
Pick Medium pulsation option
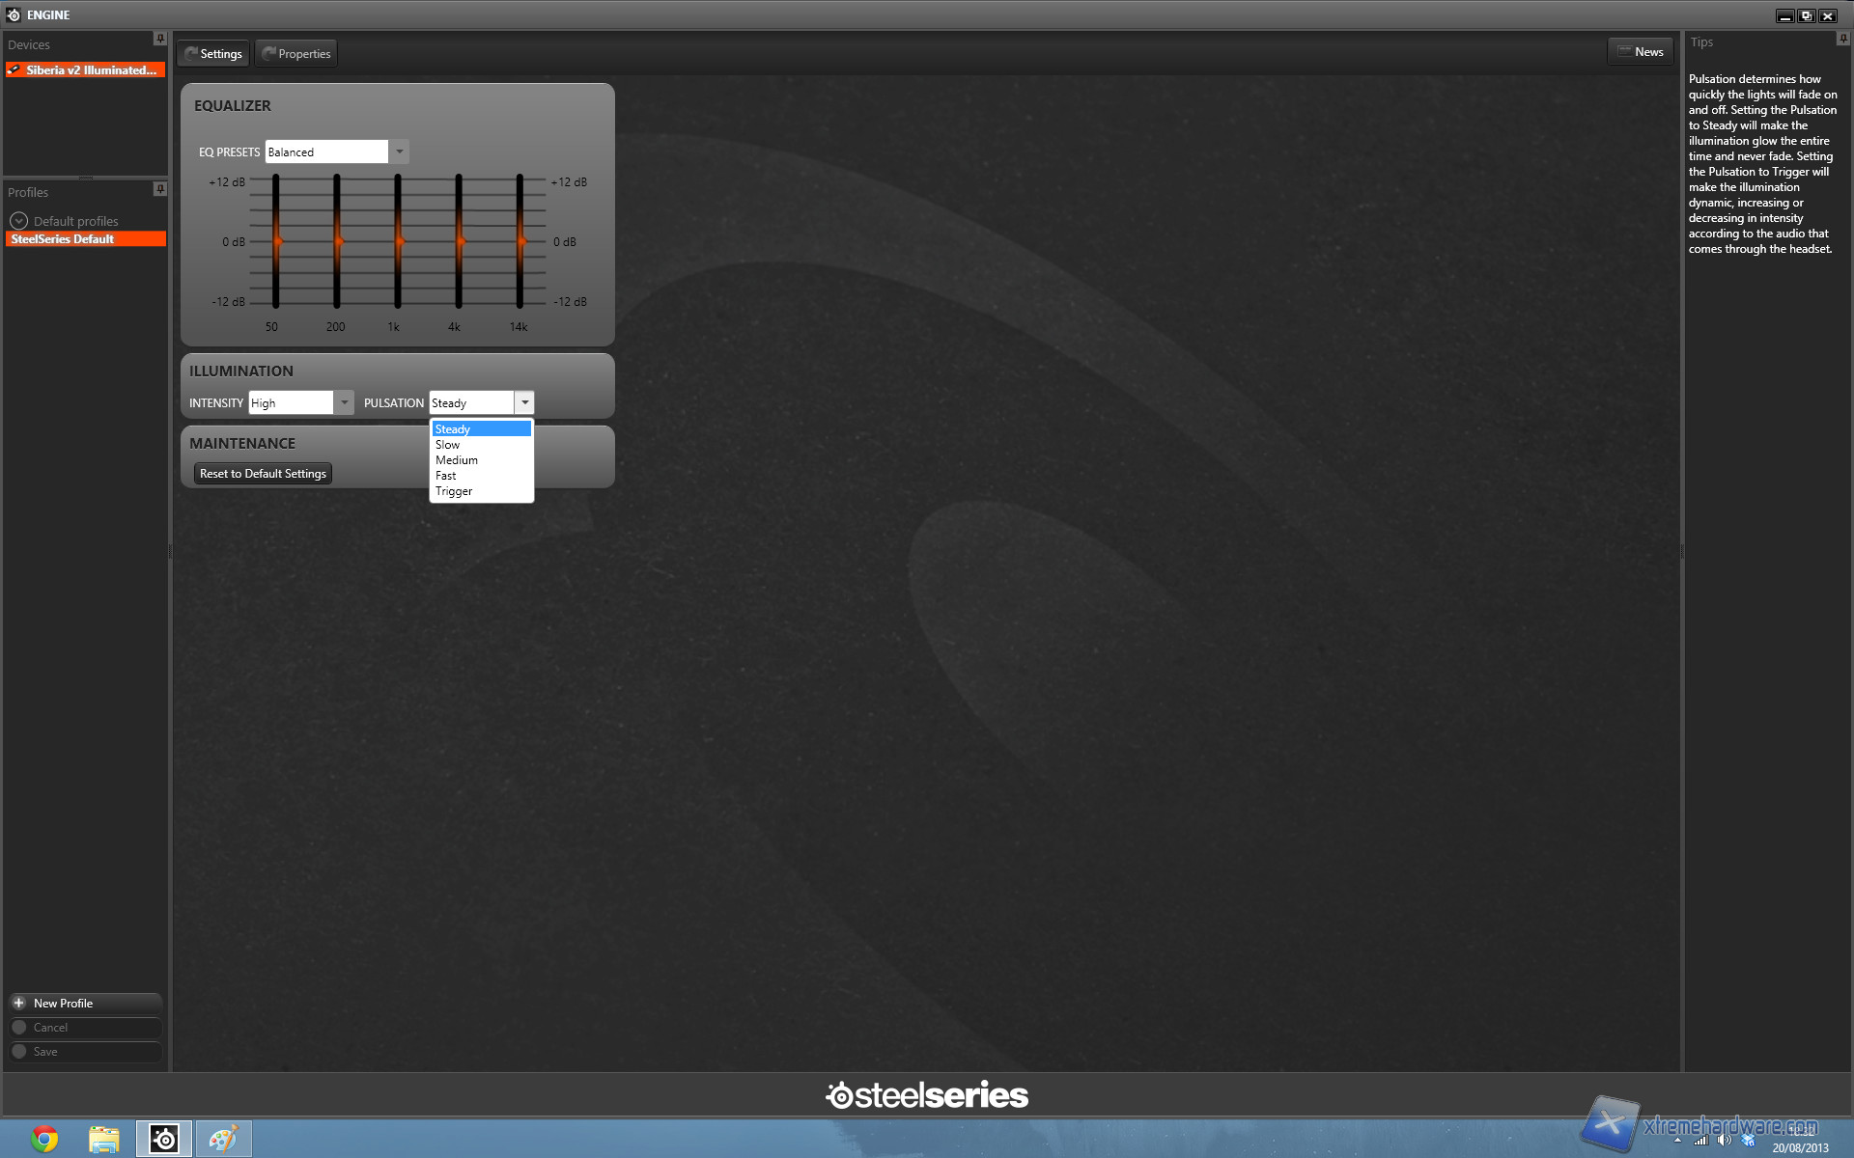[x=457, y=460]
